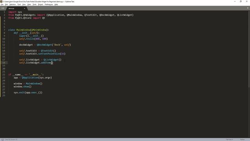This screenshot has height=141, width=250.
Task: Click '__name__' on line 22
Action: (x=18, y=75)
